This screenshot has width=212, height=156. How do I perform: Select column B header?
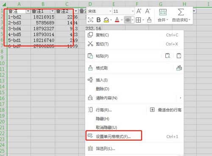pos(43,4)
